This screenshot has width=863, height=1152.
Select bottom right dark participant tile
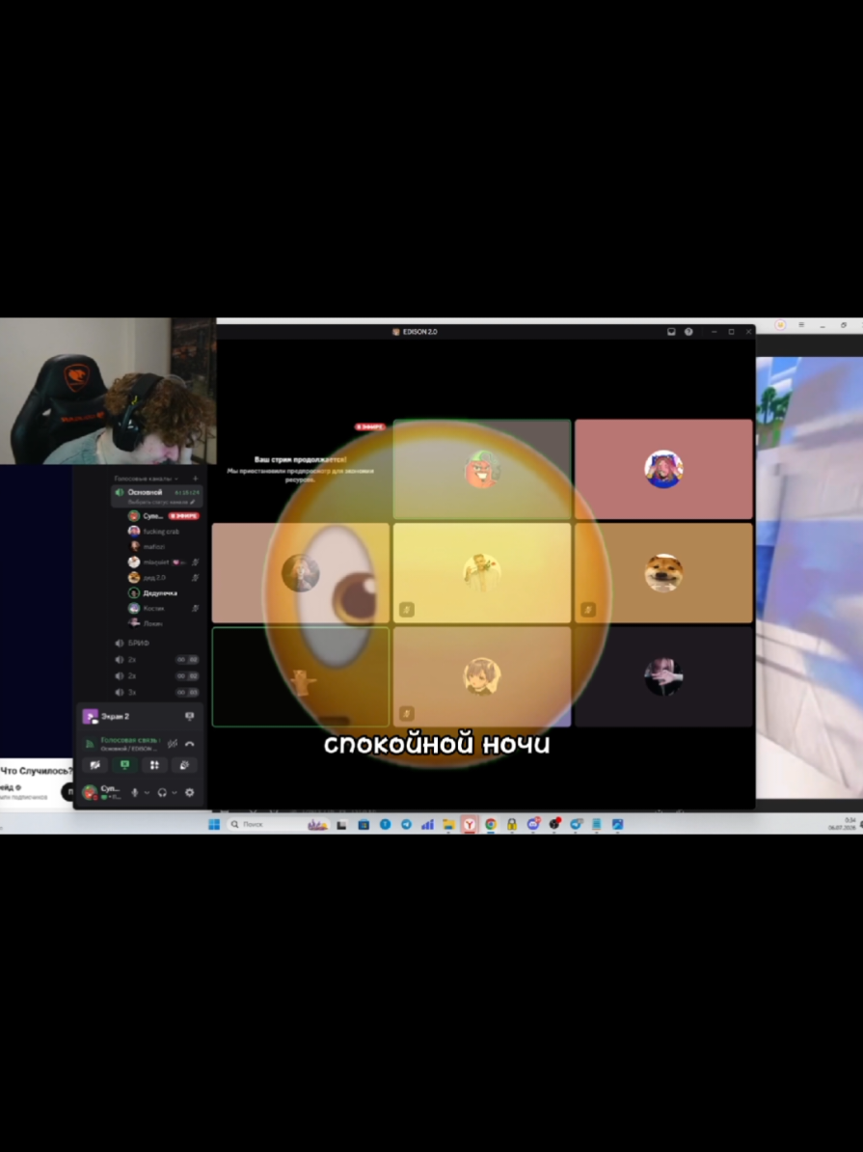pyautogui.click(x=664, y=676)
